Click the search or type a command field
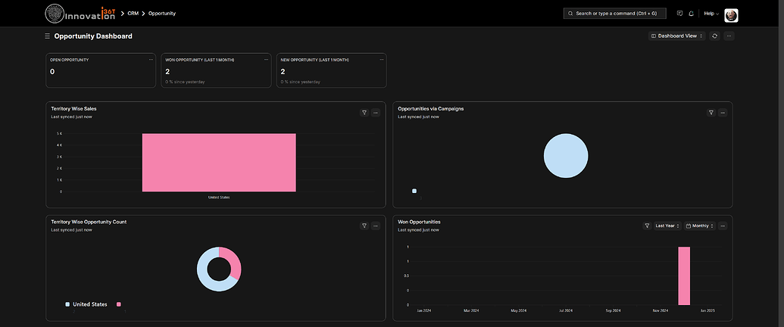 pos(615,14)
